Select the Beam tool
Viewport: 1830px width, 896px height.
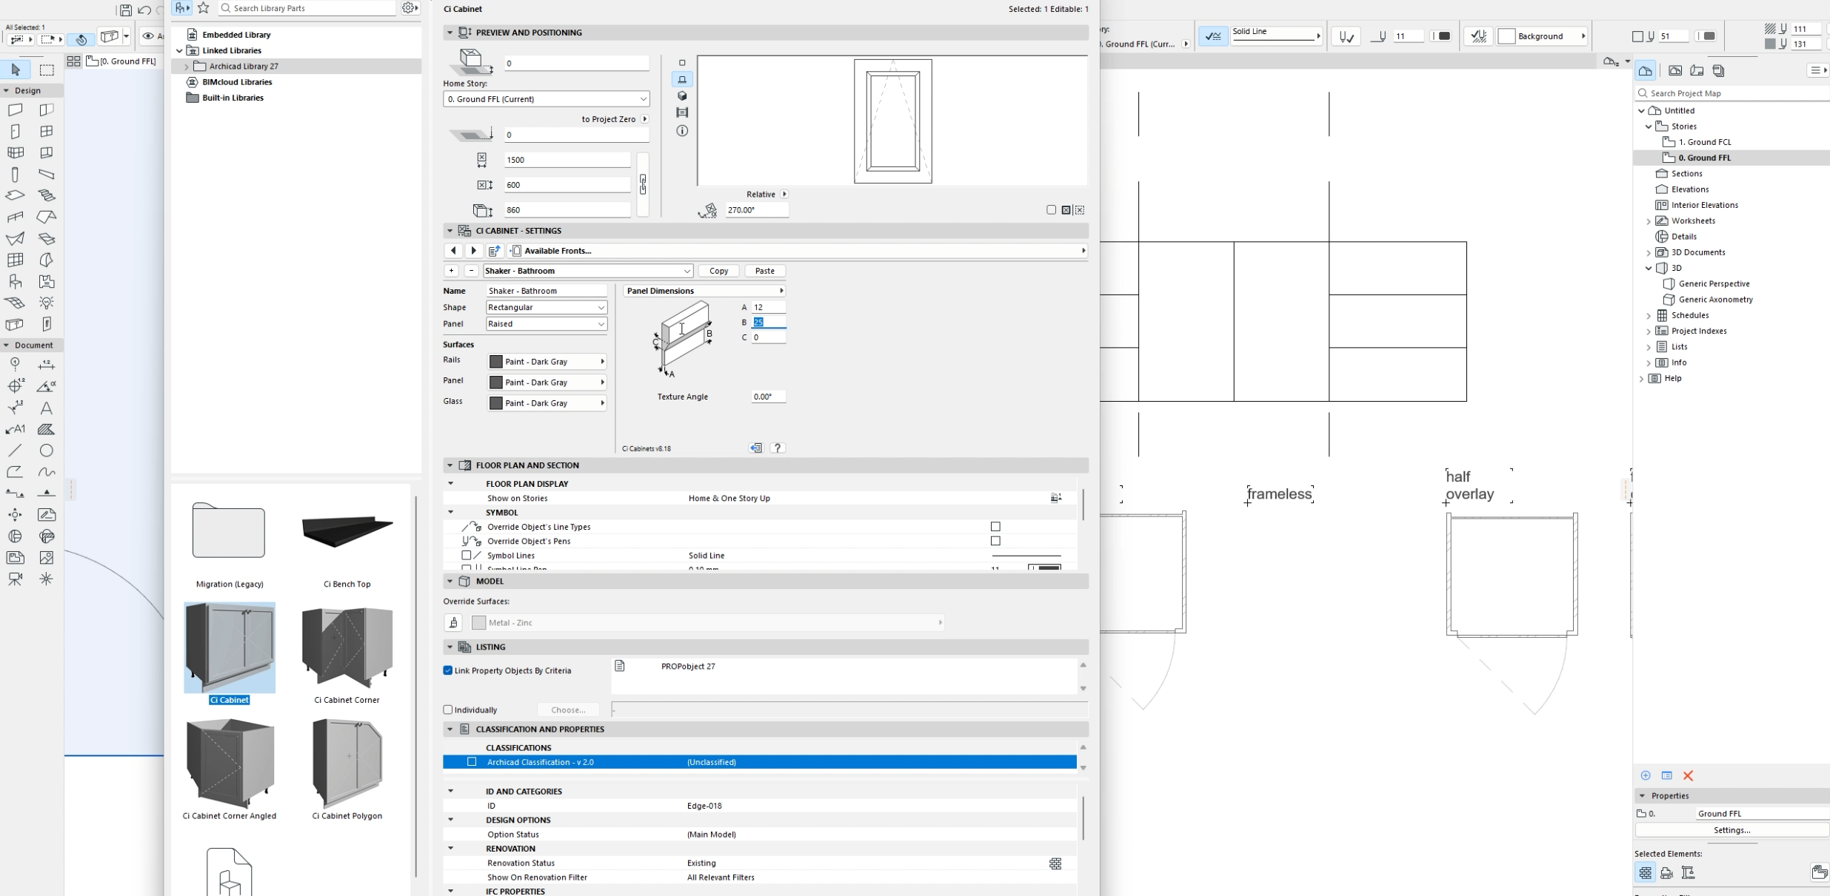(x=47, y=175)
